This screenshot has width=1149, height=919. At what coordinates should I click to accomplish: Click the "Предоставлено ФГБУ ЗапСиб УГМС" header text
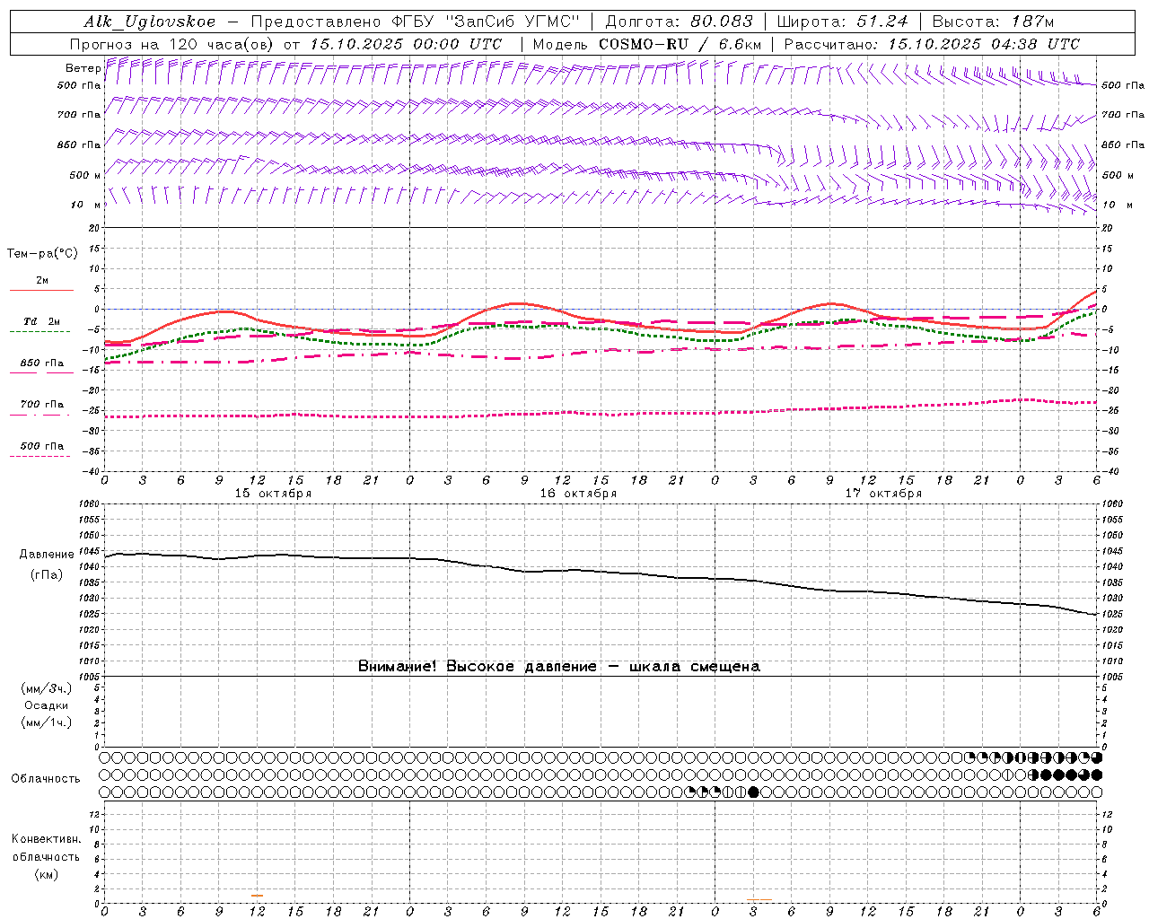[417, 22]
